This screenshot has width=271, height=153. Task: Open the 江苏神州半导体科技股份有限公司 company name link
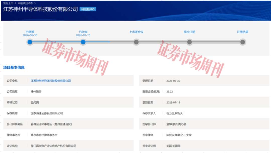(x=51, y=81)
